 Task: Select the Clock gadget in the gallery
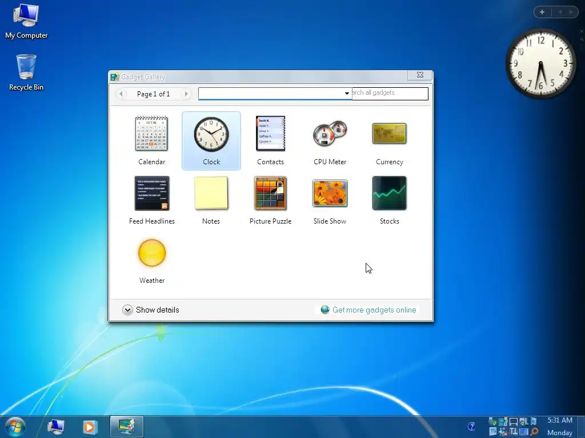[211, 140]
